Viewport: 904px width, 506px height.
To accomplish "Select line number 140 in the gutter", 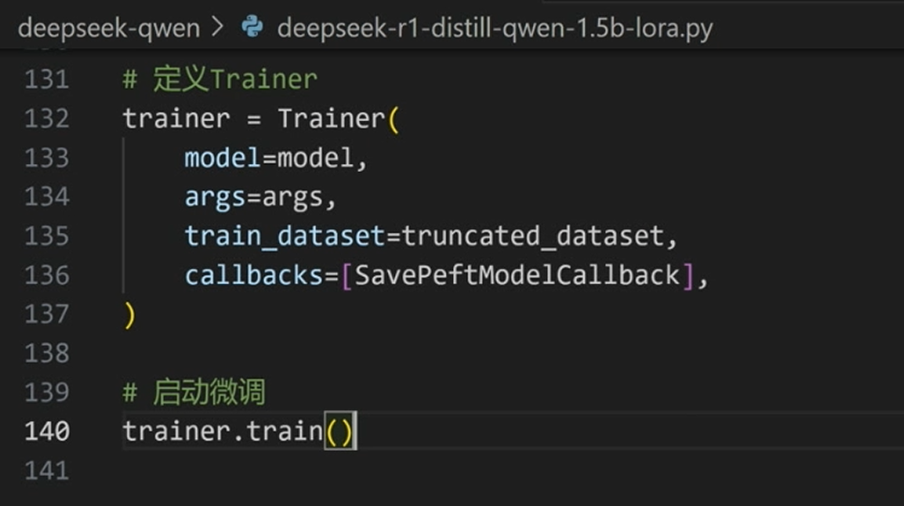I will [47, 431].
